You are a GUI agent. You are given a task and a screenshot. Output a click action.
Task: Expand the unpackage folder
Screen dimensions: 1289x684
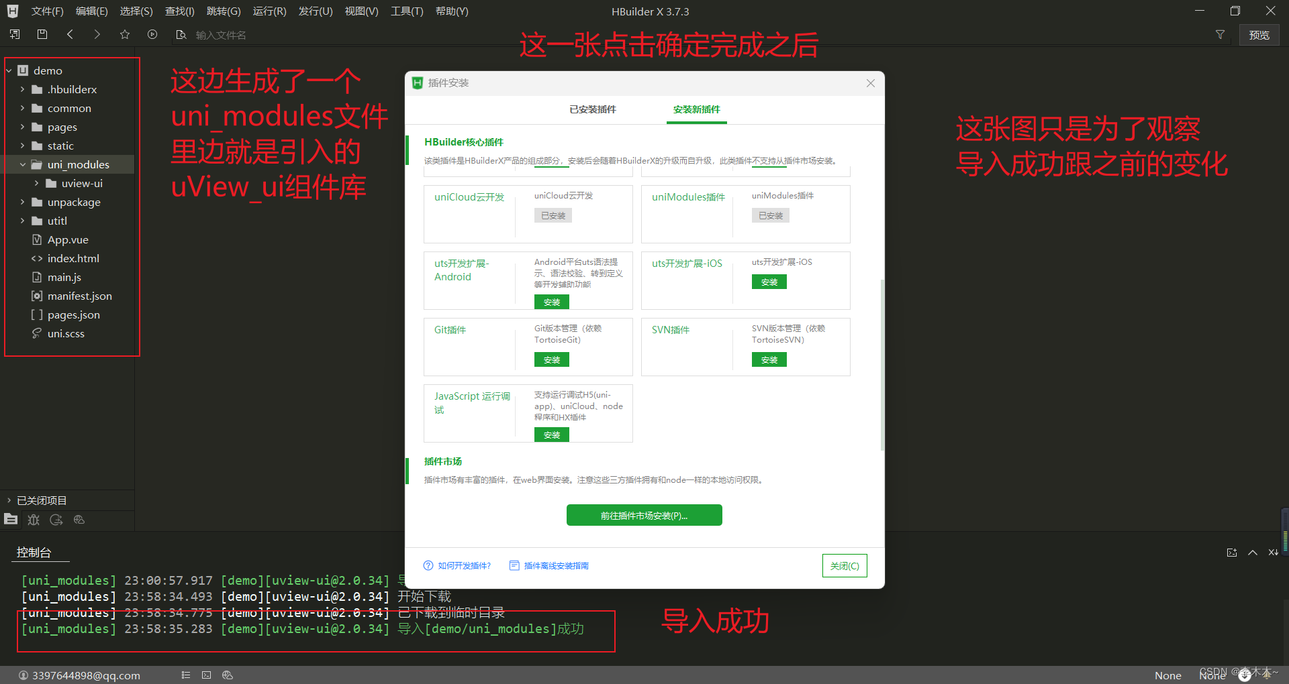22,202
